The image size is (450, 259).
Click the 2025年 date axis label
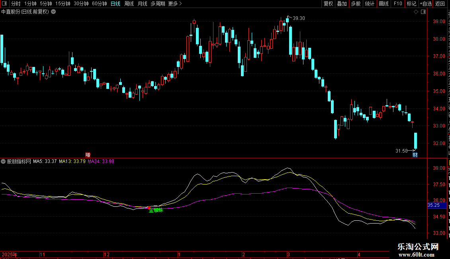click(10, 254)
